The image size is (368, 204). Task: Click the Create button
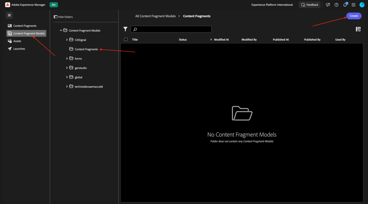pos(354,16)
